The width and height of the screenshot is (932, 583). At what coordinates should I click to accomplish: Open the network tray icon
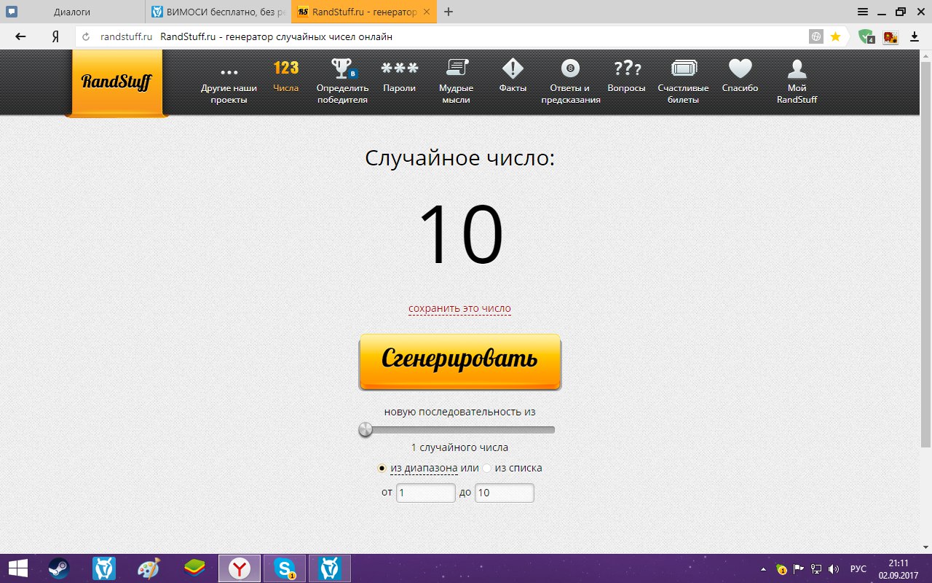pyautogui.click(x=817, y=568)
